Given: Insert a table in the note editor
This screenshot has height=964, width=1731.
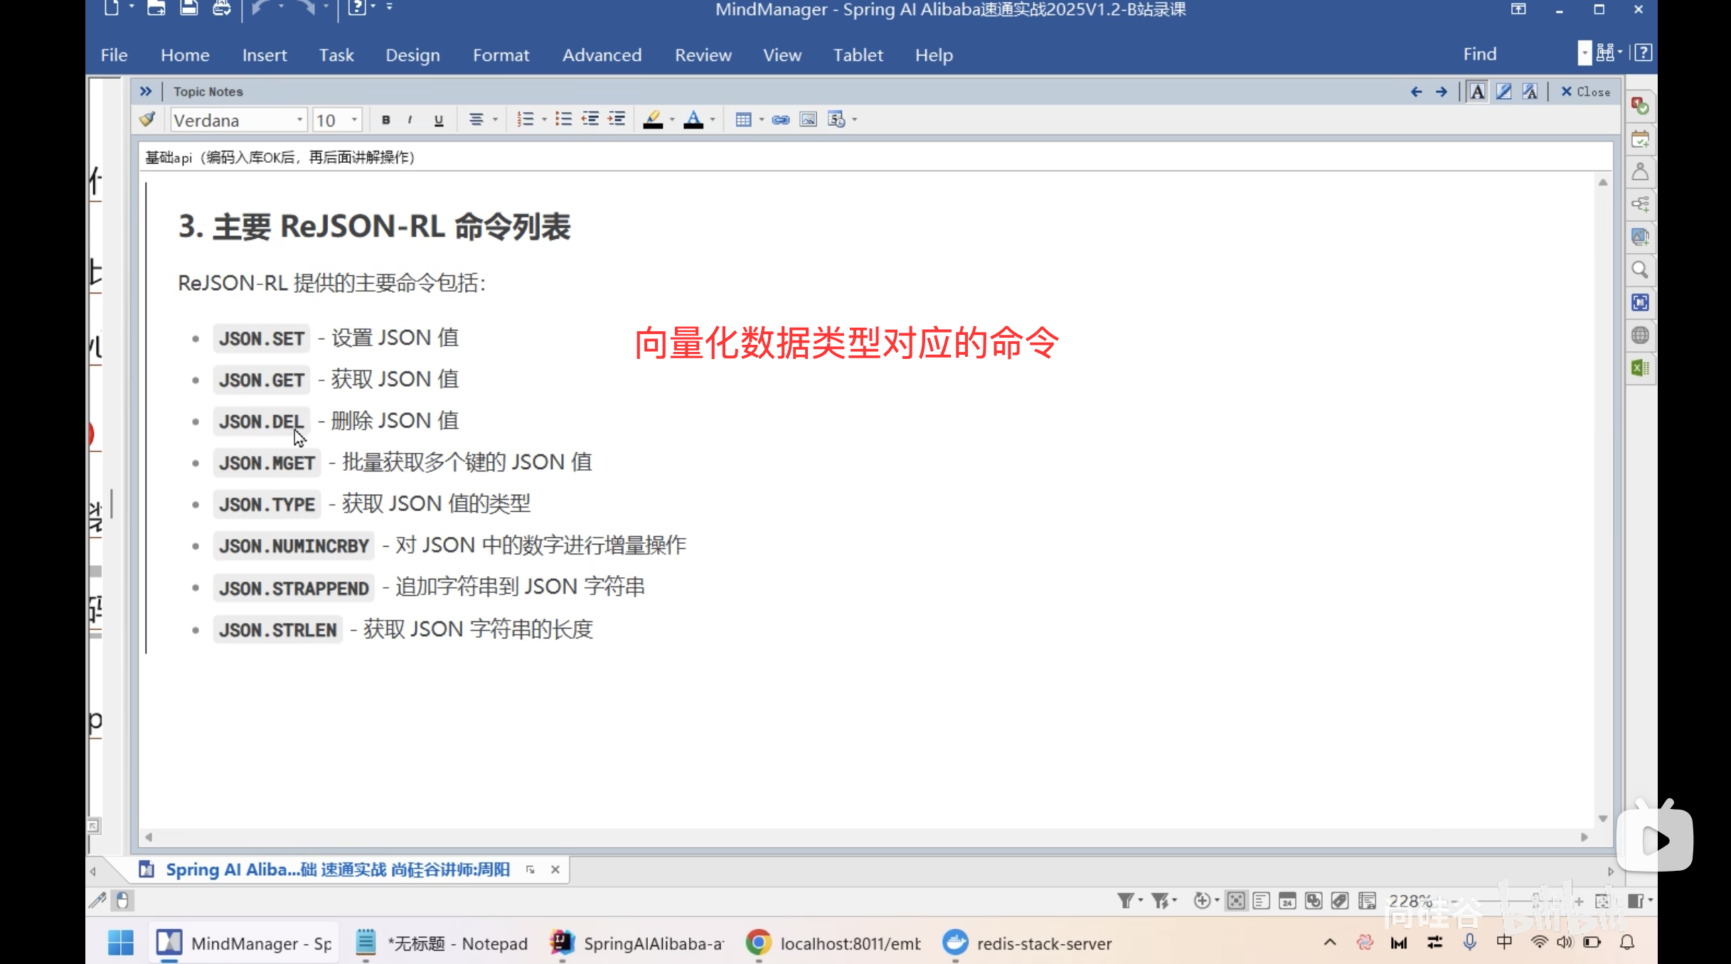Looking at the screenshot, I should pyautogui.click(x=745, y=119).
